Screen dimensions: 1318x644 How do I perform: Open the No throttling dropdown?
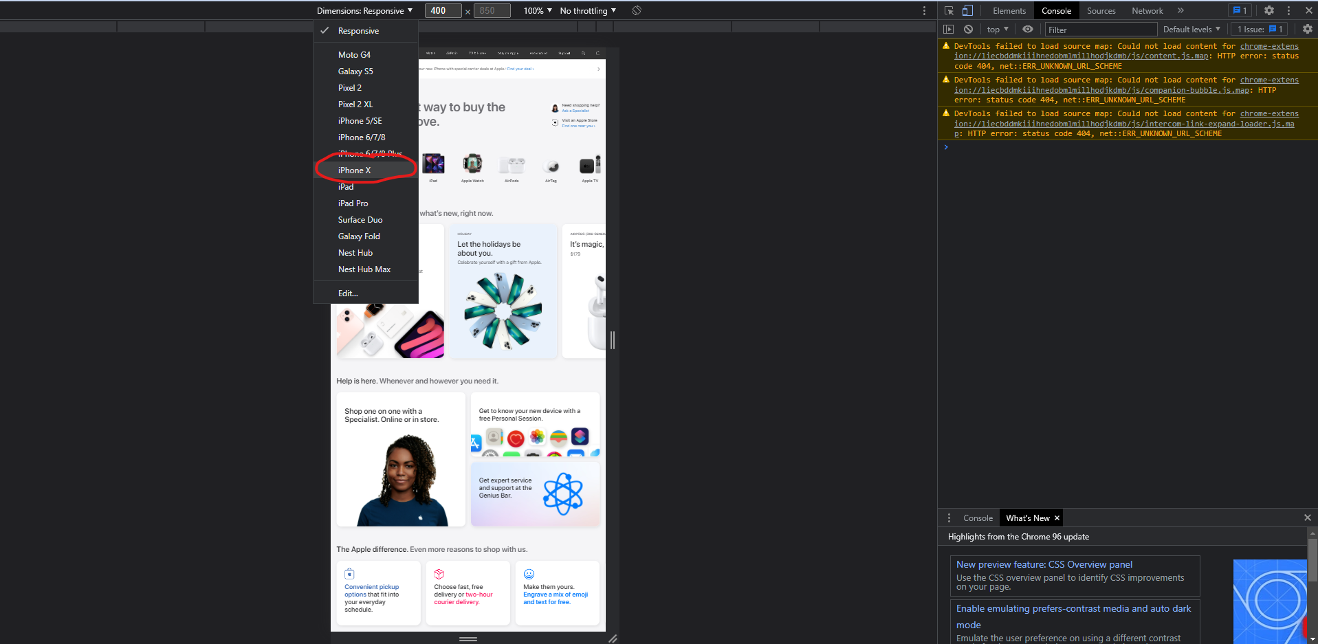coord(588,11)
